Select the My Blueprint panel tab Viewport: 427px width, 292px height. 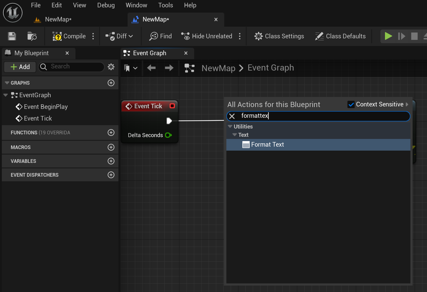(32, 53)
